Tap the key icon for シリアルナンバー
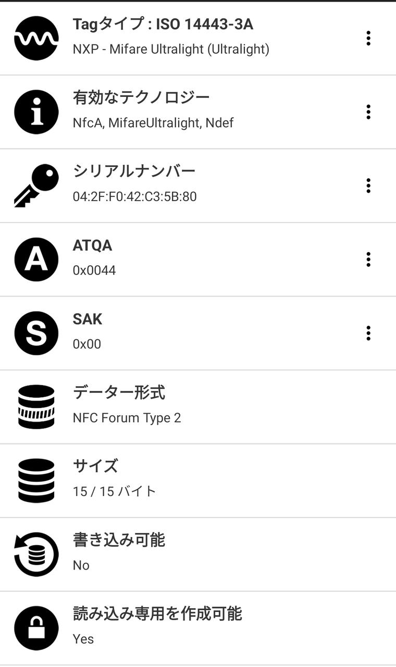Image resolution: width=396 pixels, height=667 pixels. click(36, 186)
